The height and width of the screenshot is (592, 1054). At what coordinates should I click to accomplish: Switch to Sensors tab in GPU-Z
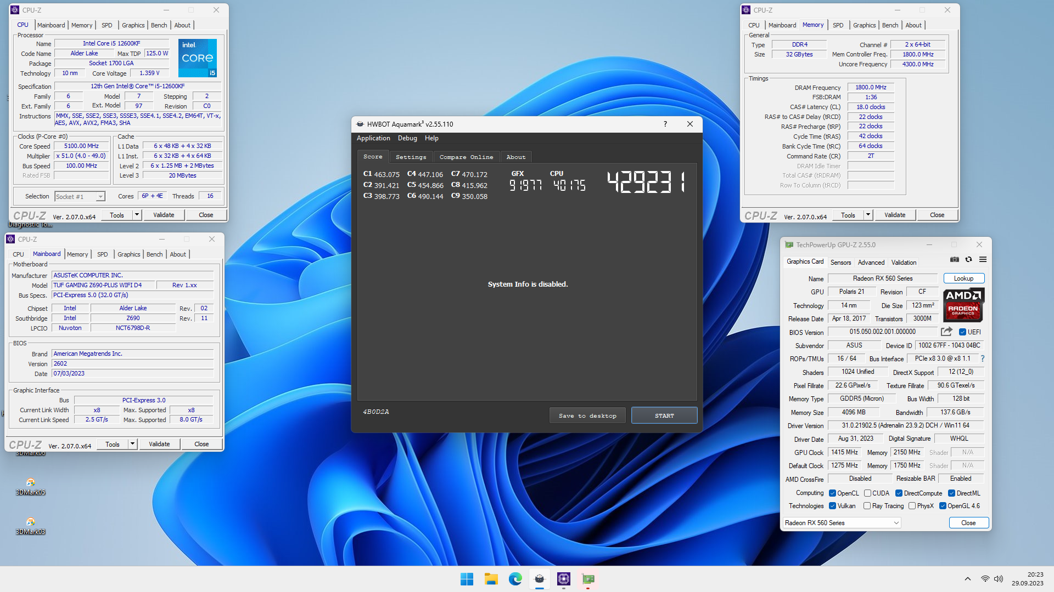point(840,263)
